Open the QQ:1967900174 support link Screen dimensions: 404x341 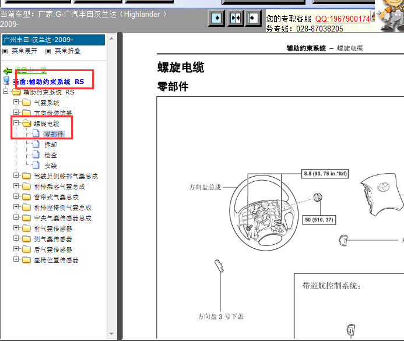pyautogui.click(x=342, y=19)
